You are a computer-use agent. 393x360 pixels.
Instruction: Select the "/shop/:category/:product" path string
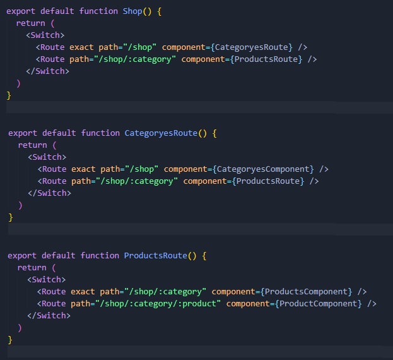pyautogui.click(x=160, y=304)
